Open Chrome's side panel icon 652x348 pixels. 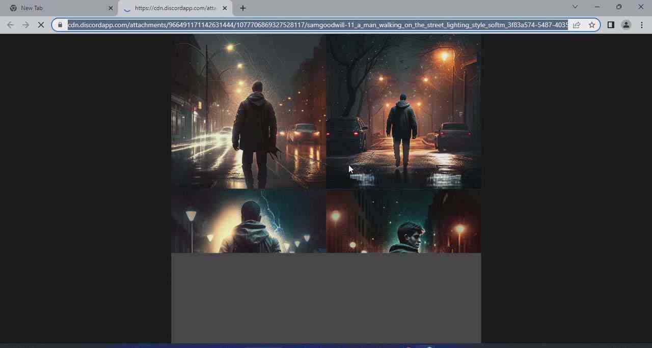click(x=610, y=24)
